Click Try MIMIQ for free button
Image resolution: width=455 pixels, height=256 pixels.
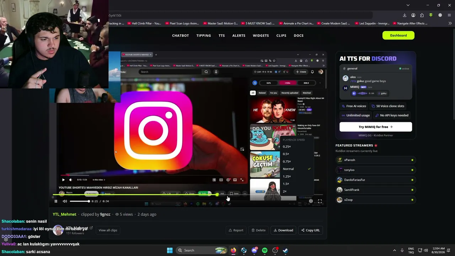pos(376,127)
